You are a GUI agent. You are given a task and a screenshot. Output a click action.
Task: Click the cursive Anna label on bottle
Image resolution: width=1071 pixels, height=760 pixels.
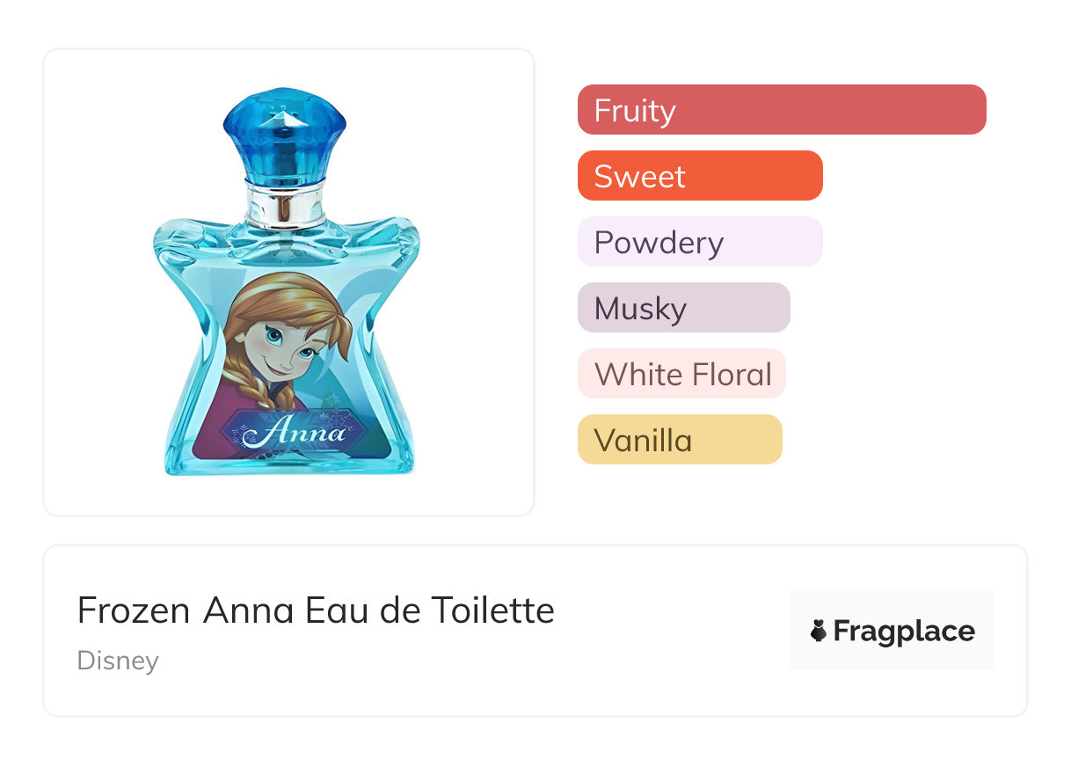[x=295, y=433]
